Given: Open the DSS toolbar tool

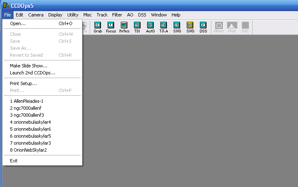Looking at the screenshot, I should [203, 27].
